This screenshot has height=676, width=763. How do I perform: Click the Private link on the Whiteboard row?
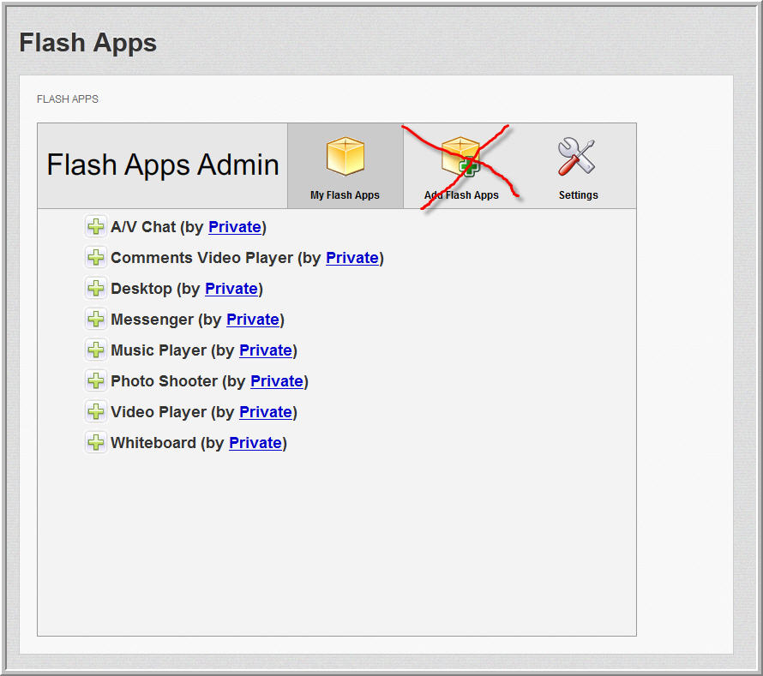[255, 443]
